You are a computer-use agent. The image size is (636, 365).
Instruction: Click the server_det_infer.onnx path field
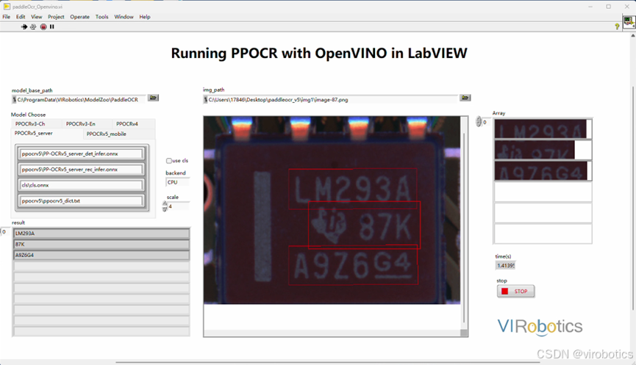click(82, 154)
